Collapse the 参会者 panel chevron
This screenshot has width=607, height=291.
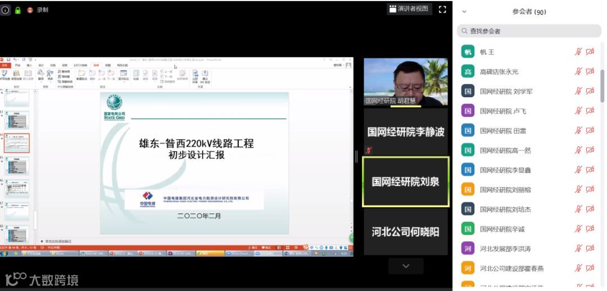[464, 12]
